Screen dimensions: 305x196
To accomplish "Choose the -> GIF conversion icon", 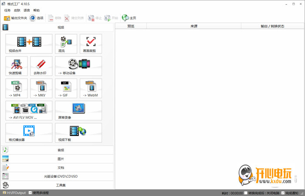I will 66,88.
